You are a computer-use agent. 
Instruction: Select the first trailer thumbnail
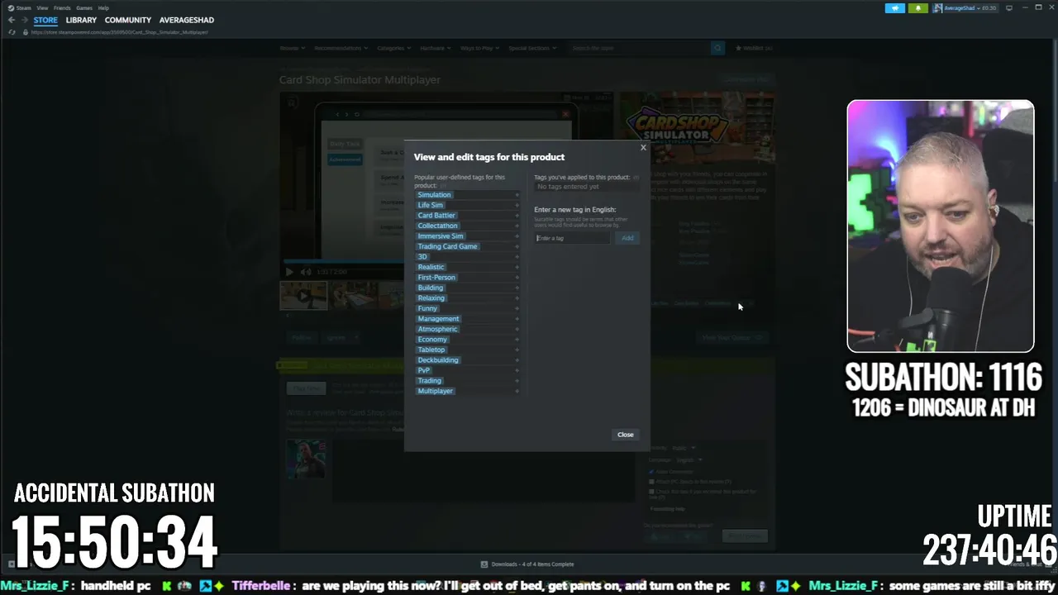303,295
